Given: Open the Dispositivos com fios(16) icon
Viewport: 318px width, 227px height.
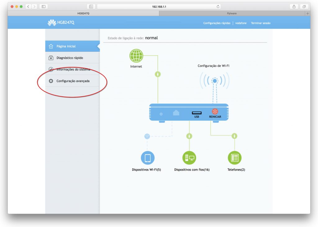Looking at the screenshot, I should tap(189, 157).
